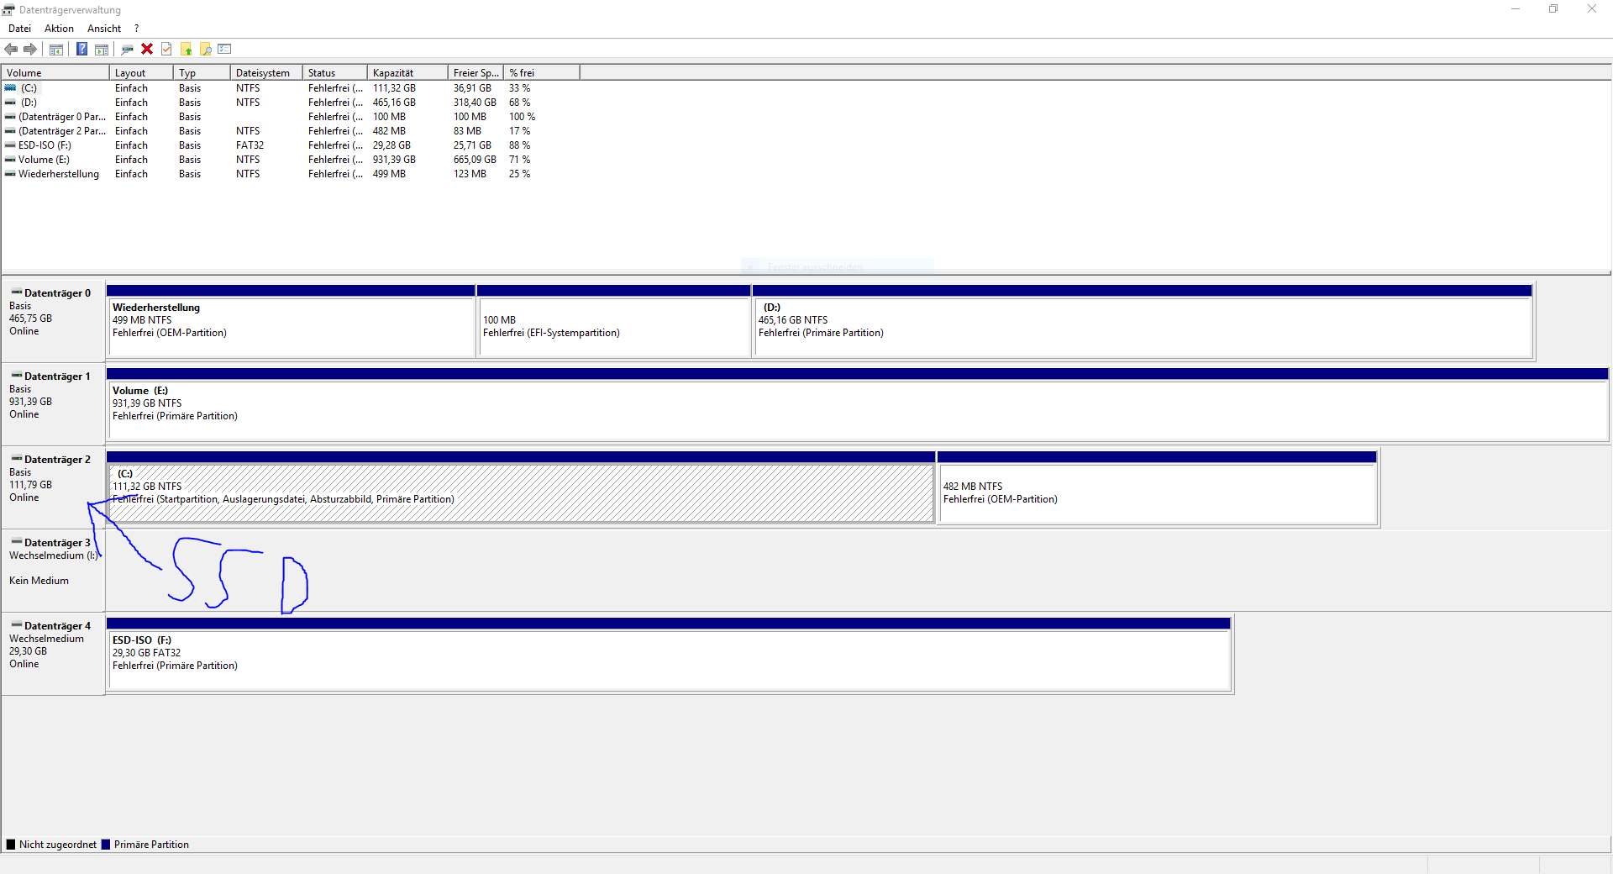Click the yellow folder up-arrow icon

point(187,50)
